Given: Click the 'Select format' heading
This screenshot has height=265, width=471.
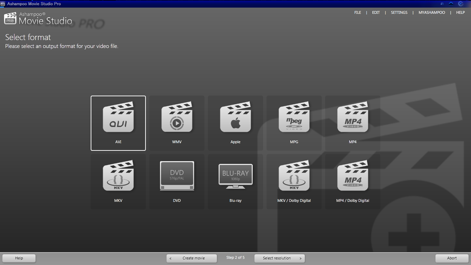Looking at the screenshot, I should tap(28, 37).
